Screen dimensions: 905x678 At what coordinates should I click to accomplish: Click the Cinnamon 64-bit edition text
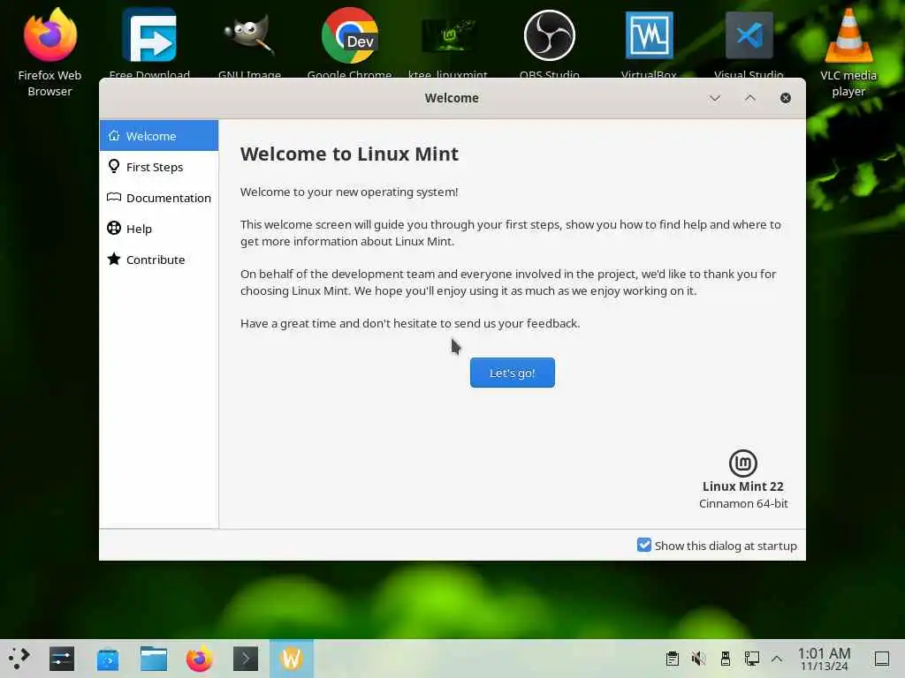click(743, 503)
